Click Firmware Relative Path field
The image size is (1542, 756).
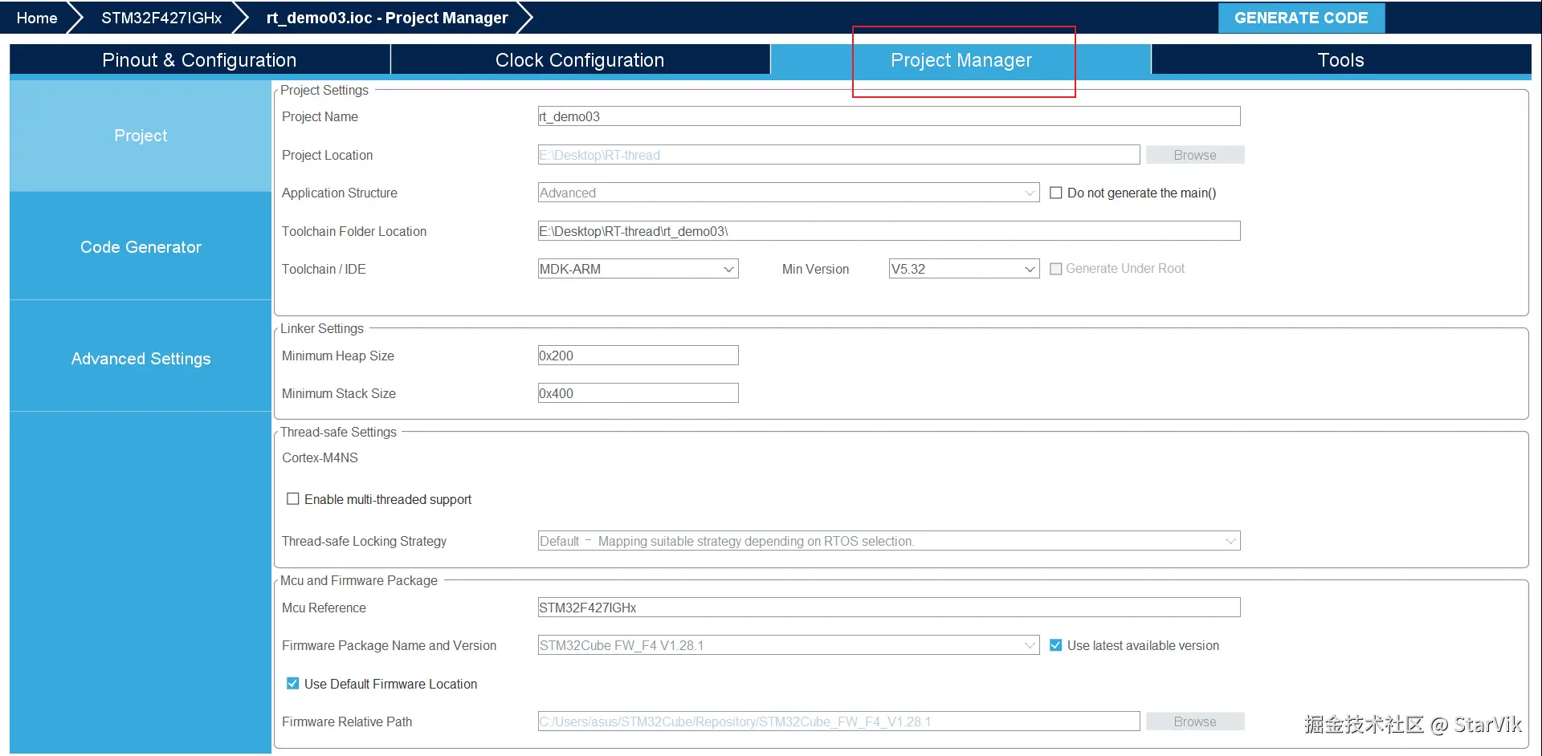coord(838,721)
